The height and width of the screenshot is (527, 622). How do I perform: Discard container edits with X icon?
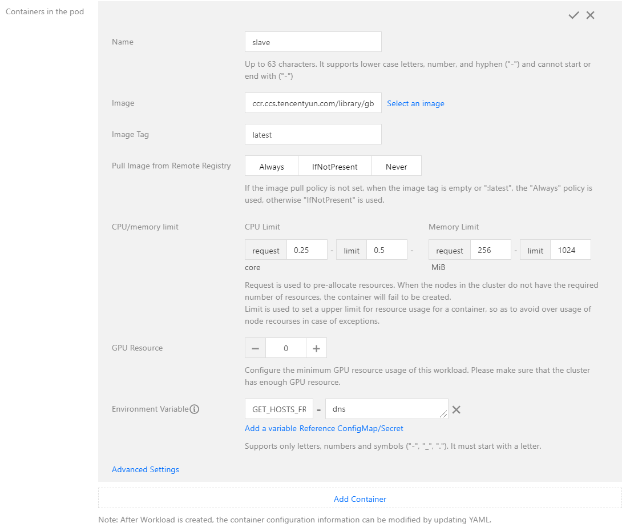(x=590, y=15)
